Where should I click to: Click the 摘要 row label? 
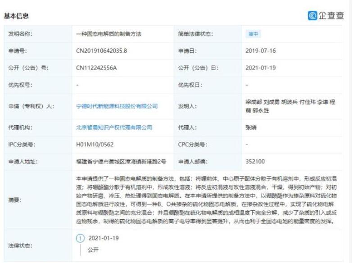click(15, 200)
